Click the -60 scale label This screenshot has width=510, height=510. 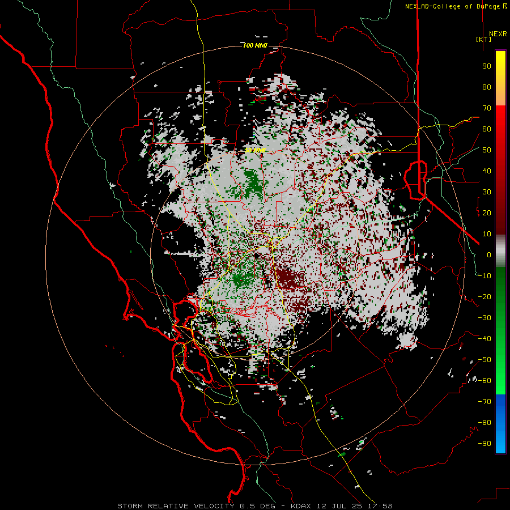pyautogui.click(x=484, y=381)
